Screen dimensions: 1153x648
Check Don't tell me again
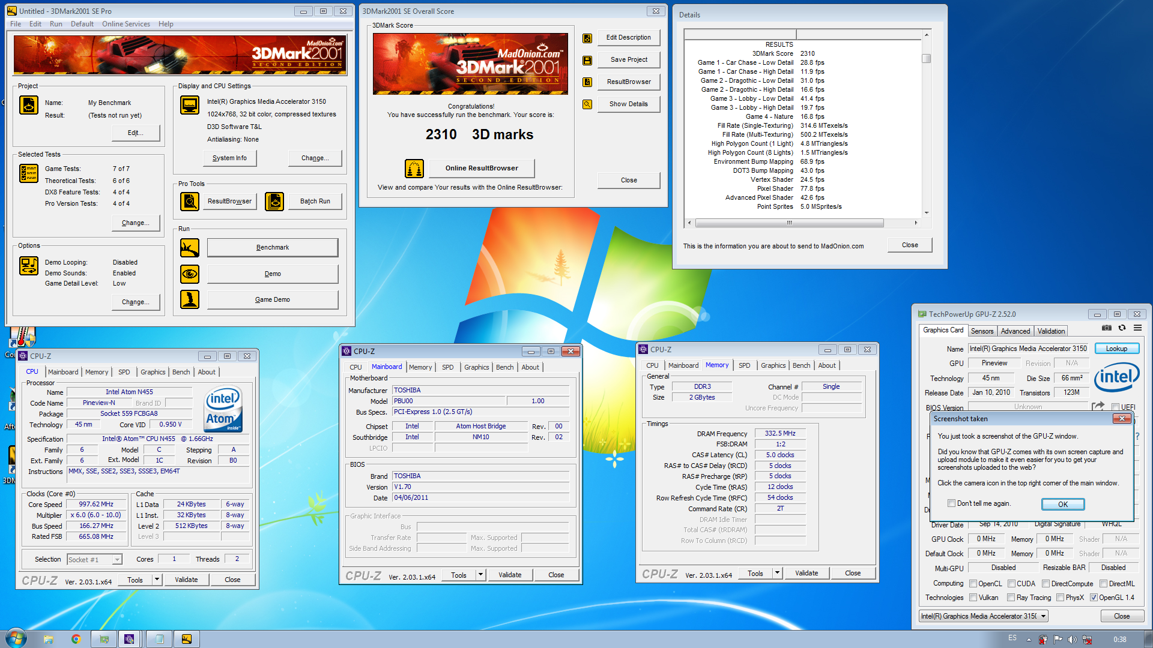(951, 503)
